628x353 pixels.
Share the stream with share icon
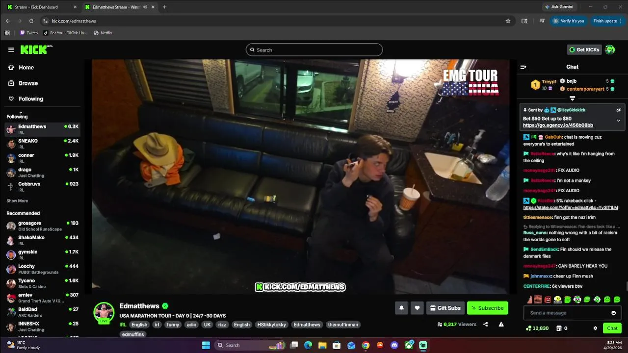pos(485,324)
